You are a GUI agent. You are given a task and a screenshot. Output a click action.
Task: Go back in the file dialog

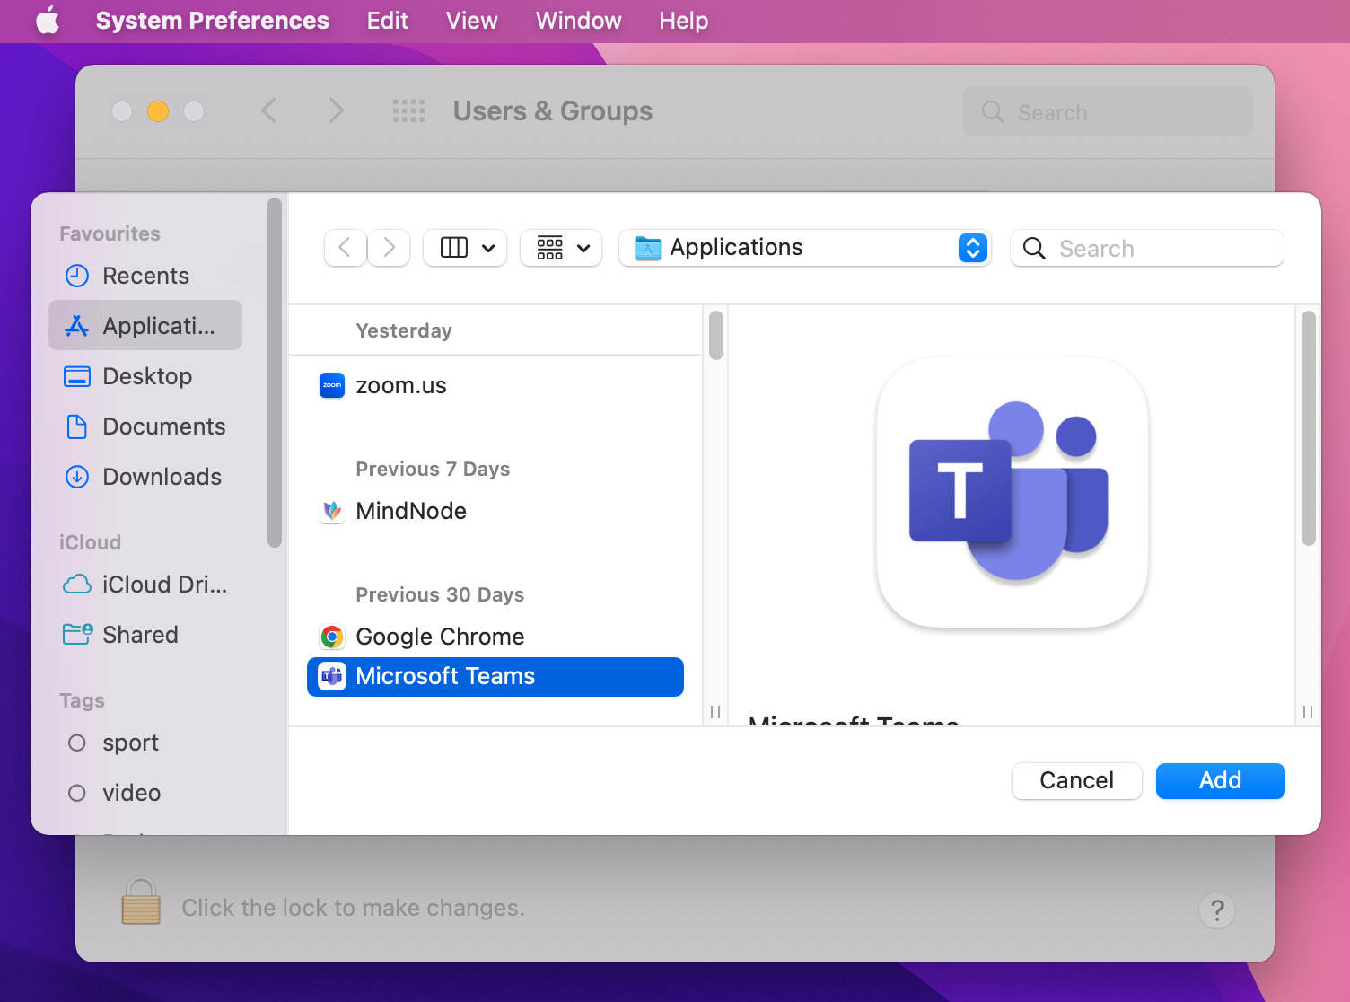pyautogui.click(x=345, y=248)
